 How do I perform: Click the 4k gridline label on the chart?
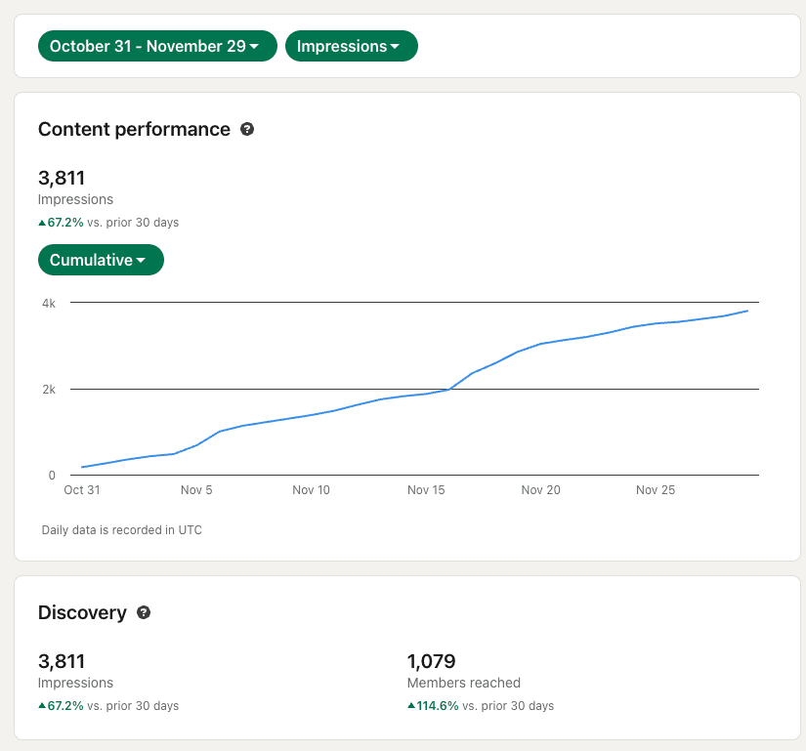tap(47, 303)
